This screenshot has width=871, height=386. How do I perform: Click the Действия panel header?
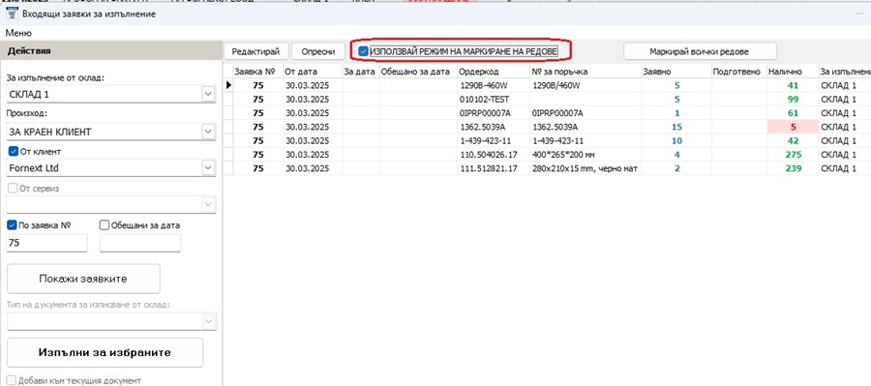tap(111, 51)
